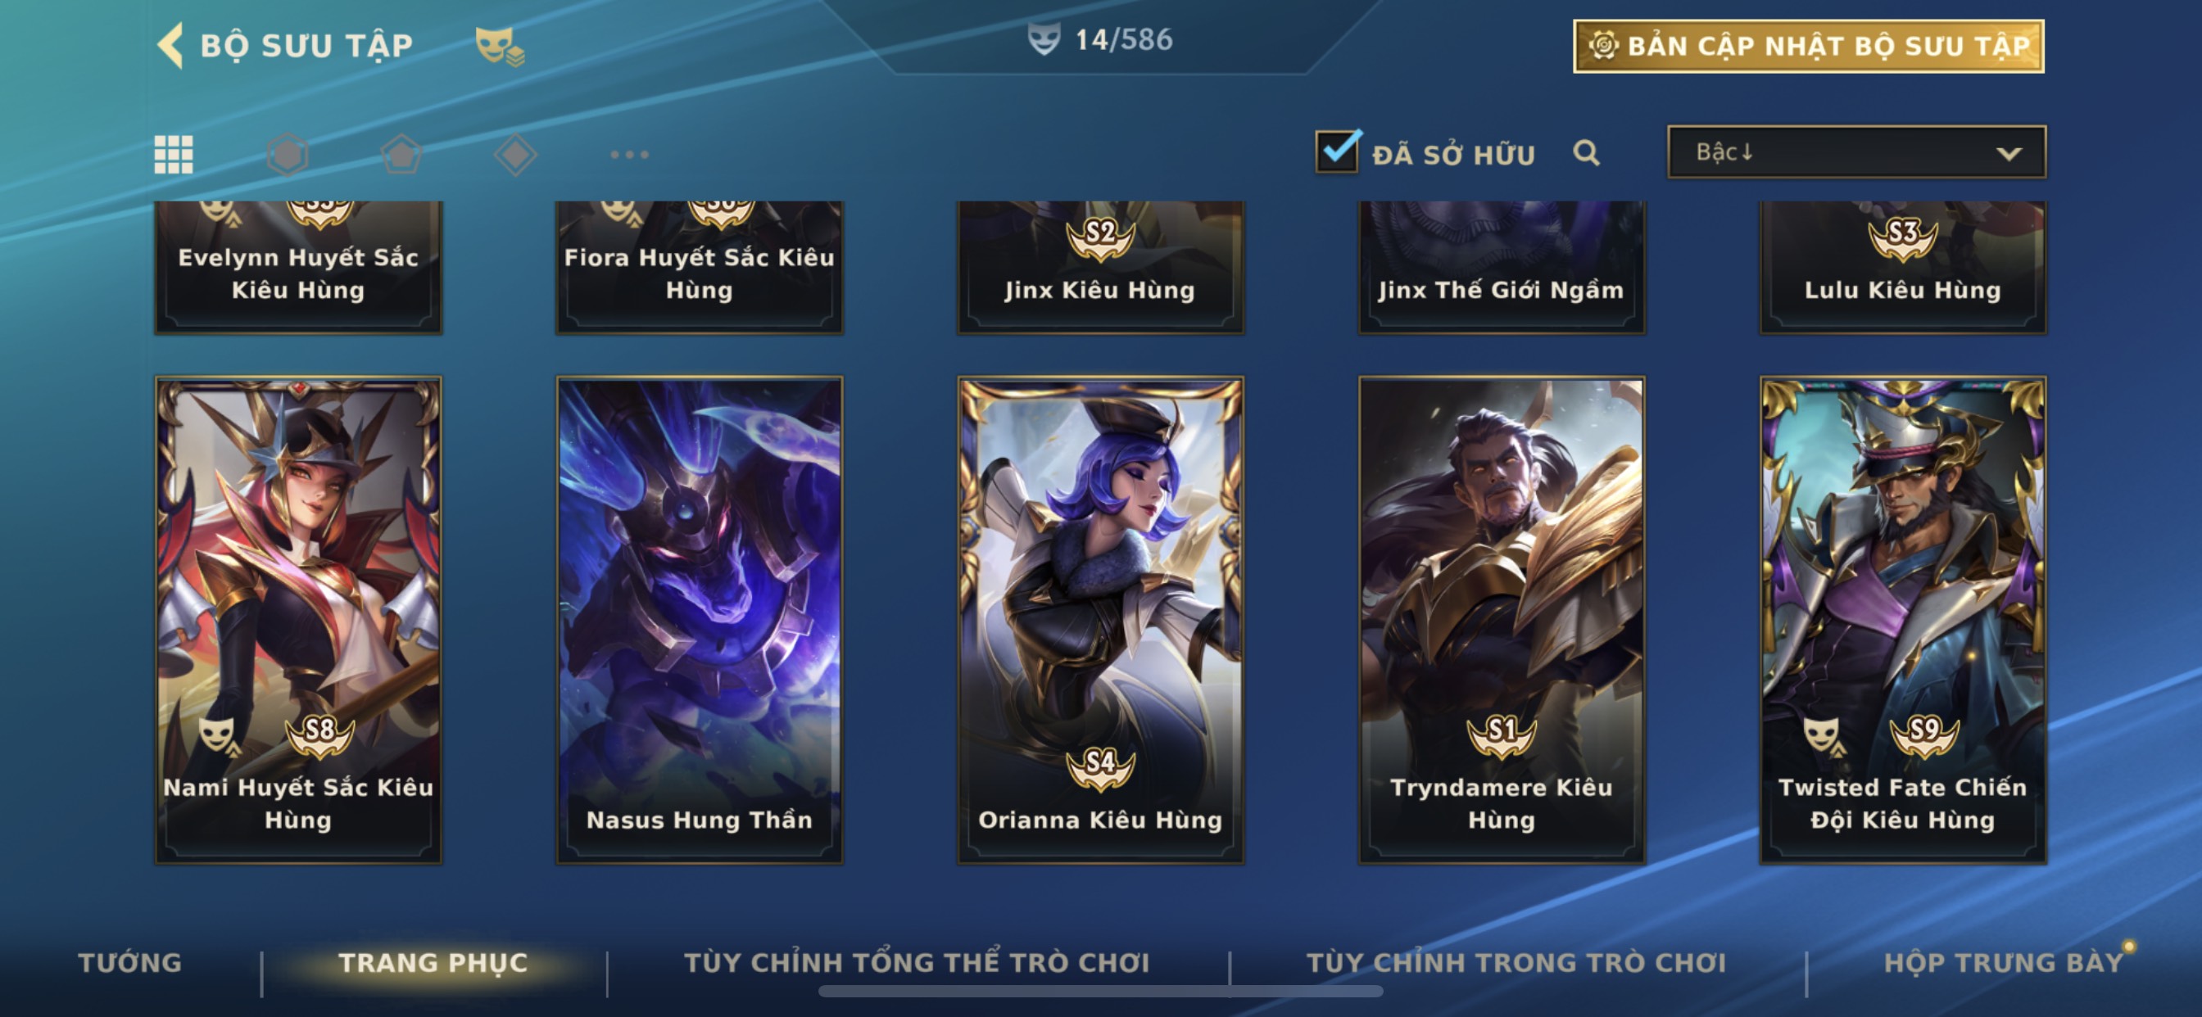Screen dimensions: 2202x1017
Task: Switch to the Tướng tab
Action: (130, 962)
